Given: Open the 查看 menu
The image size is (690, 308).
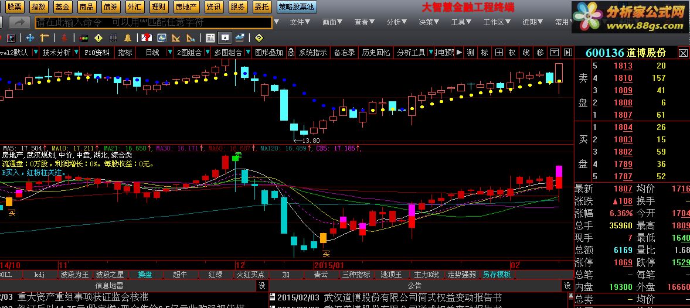Looking at the screenshot, I should pos(365,22).
